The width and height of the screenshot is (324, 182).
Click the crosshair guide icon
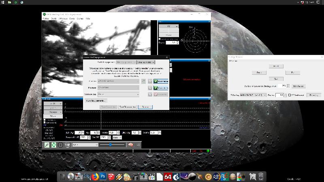60,145
